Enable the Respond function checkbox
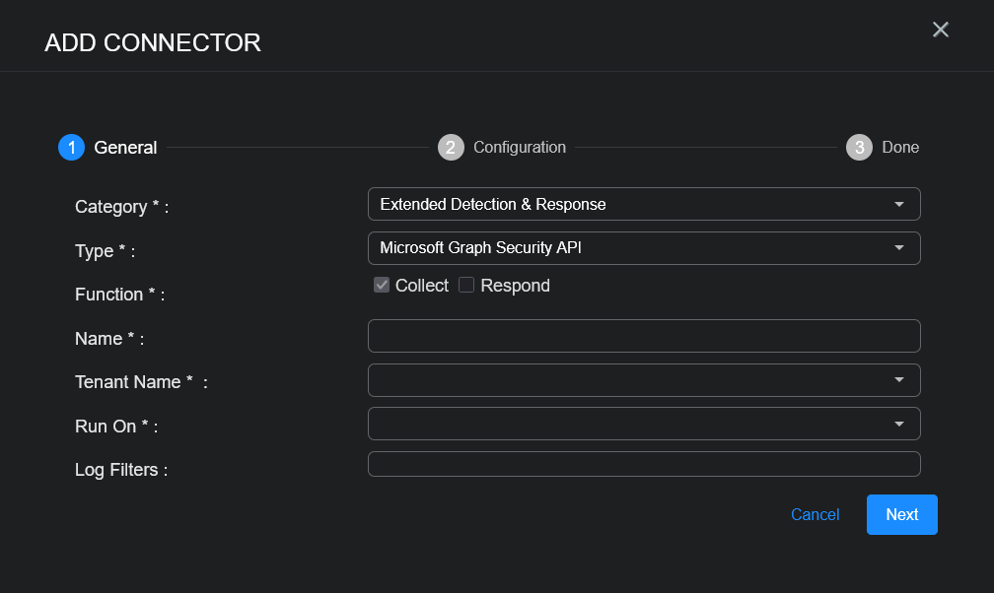Viewport: 994px width, 593px height. click(x=467, y=286)
